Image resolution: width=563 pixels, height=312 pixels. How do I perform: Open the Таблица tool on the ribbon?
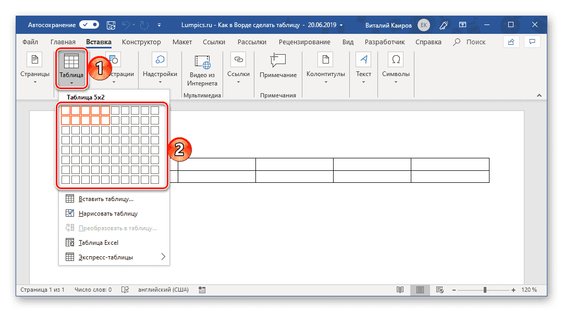pos(71,68)
